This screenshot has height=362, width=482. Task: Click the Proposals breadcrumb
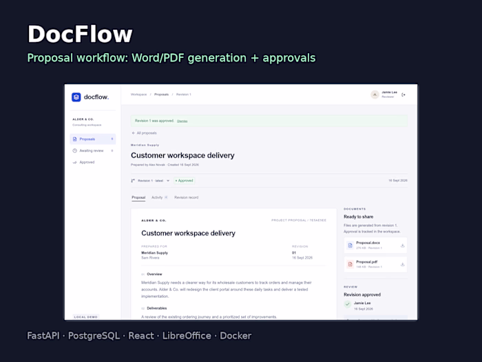(161, 94)
